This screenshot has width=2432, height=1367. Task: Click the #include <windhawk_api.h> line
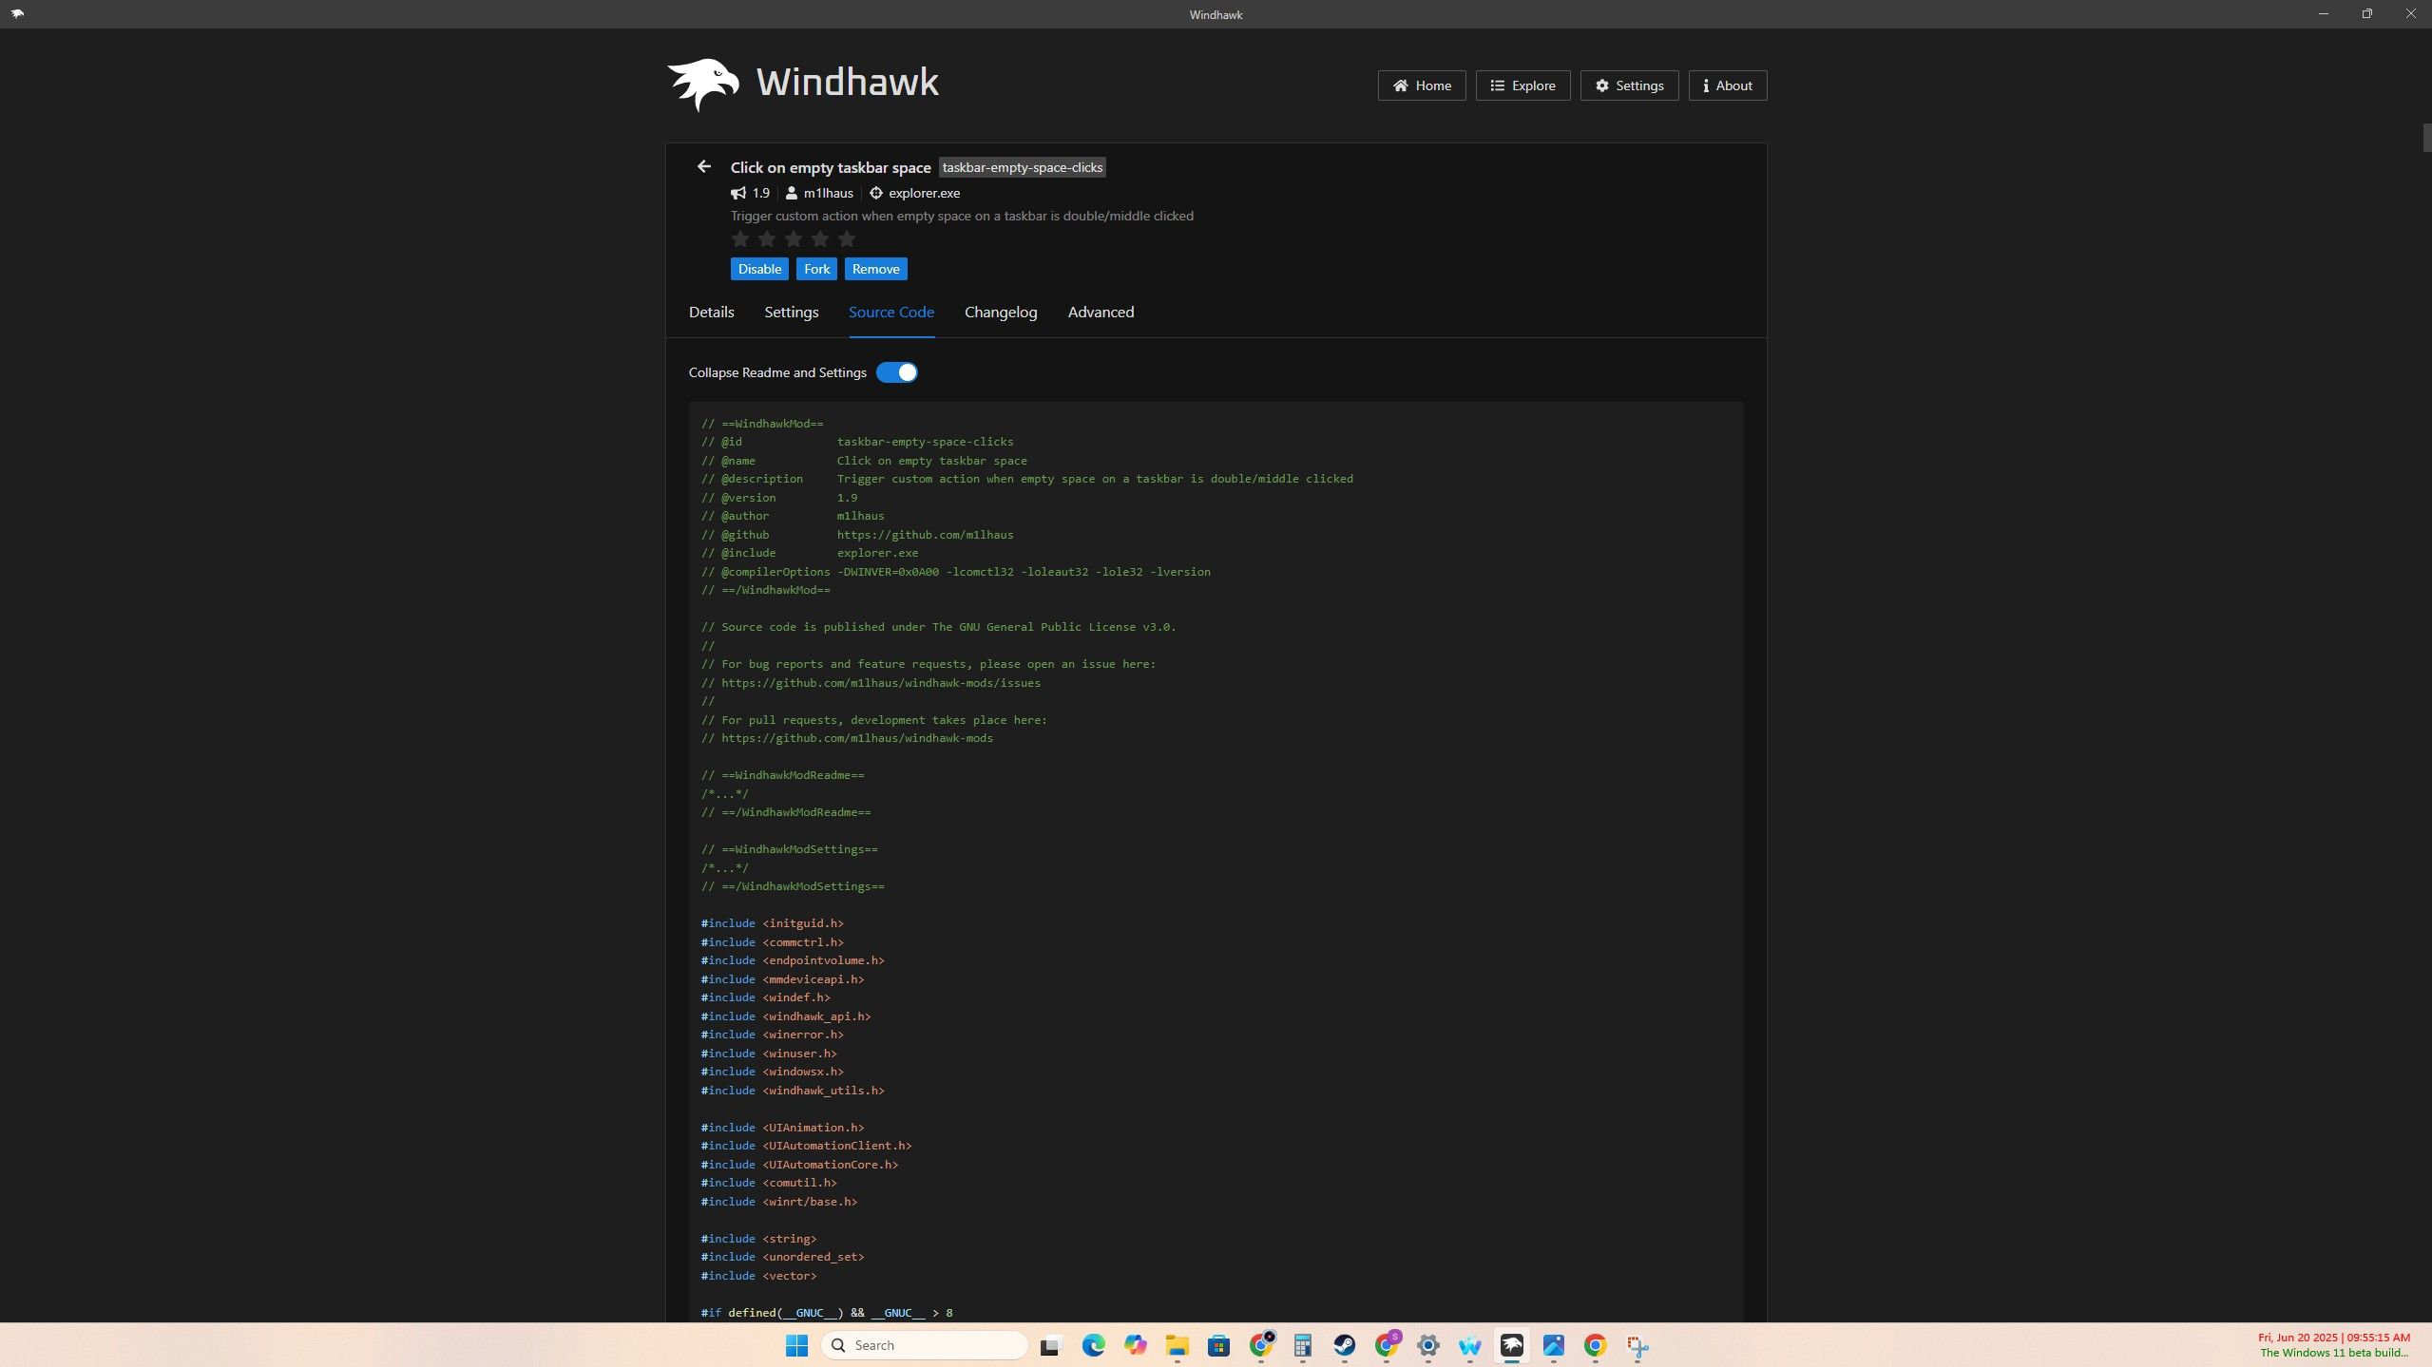click(786, 1016)
